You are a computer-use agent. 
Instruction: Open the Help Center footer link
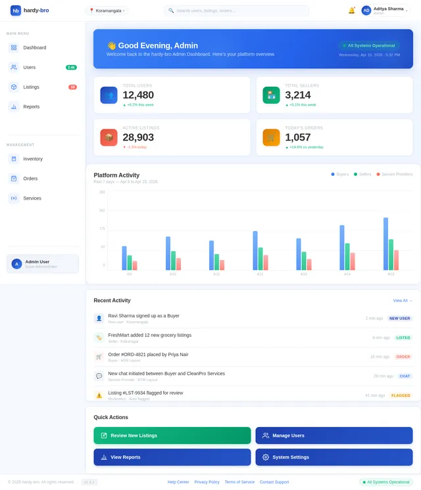178,482
